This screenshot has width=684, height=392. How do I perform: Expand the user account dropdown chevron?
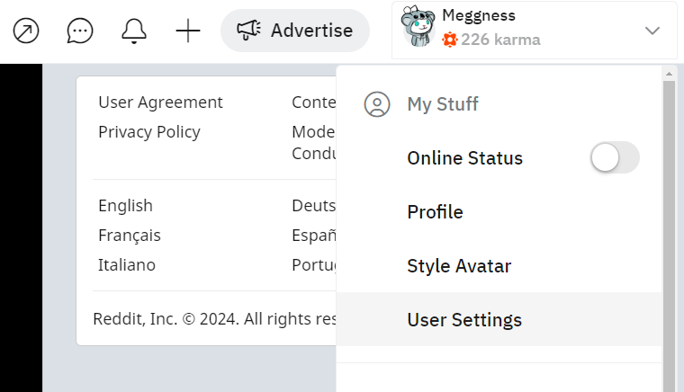(x=652, y=31)
